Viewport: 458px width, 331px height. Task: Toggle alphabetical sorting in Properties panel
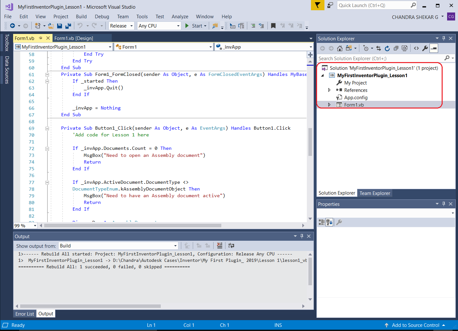pyautogui.click(x=329, y=222)
